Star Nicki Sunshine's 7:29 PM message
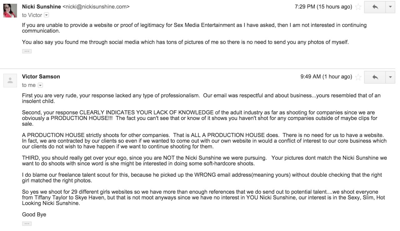This screenshot has height=231, width=400. 358,7
